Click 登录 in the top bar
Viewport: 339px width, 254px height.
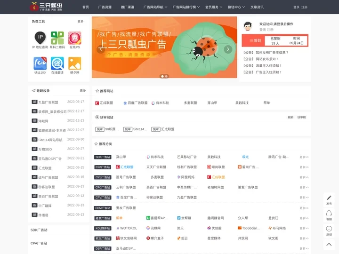[x=296, y=7]
